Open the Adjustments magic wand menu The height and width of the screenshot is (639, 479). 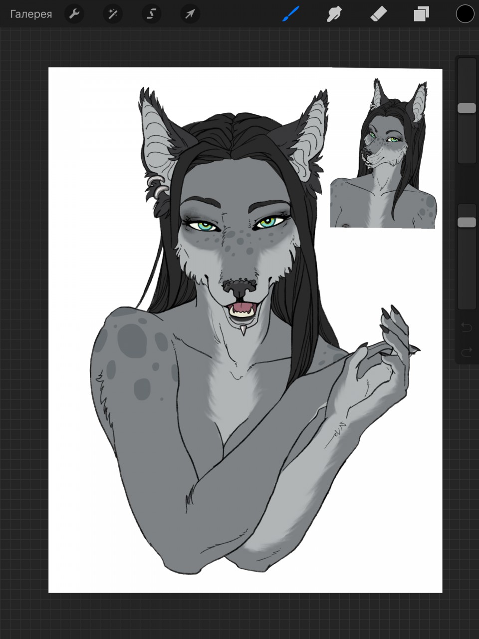click(113, 14)
